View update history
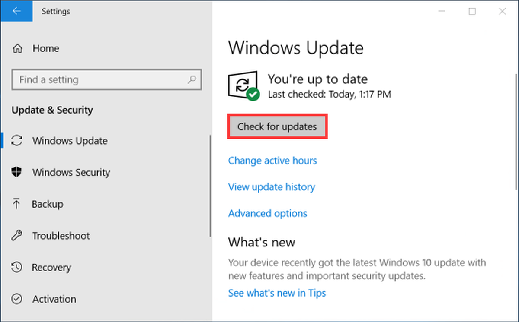 (x=272, y=187)
